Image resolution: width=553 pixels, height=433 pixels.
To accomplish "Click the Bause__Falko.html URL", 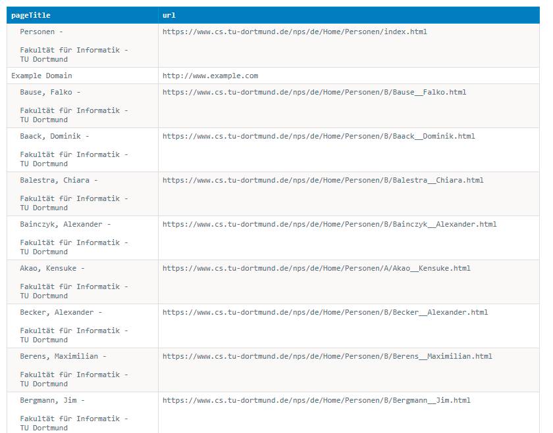I will (x=314, y=92).
